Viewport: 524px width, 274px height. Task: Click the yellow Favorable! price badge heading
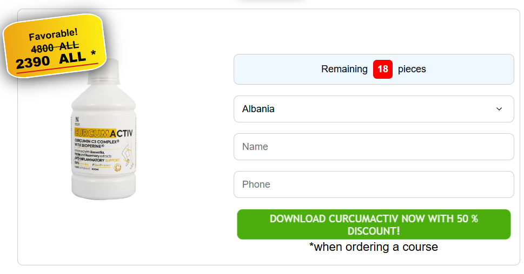(53, 35)
